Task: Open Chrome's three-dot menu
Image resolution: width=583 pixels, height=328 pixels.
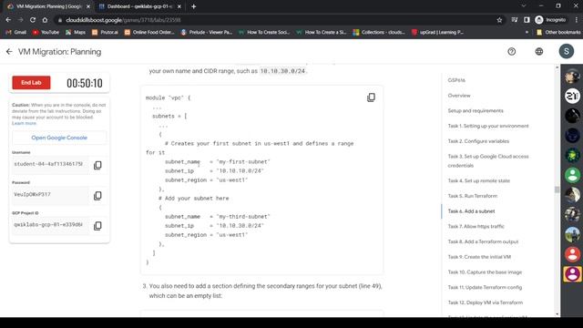Action: pyautogui.click(x=577, y=20)
